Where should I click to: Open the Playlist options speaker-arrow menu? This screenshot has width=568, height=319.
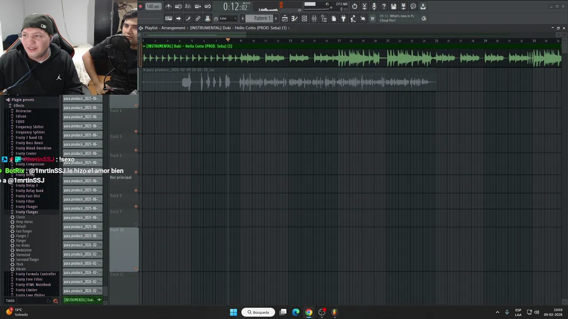[141, 28]
